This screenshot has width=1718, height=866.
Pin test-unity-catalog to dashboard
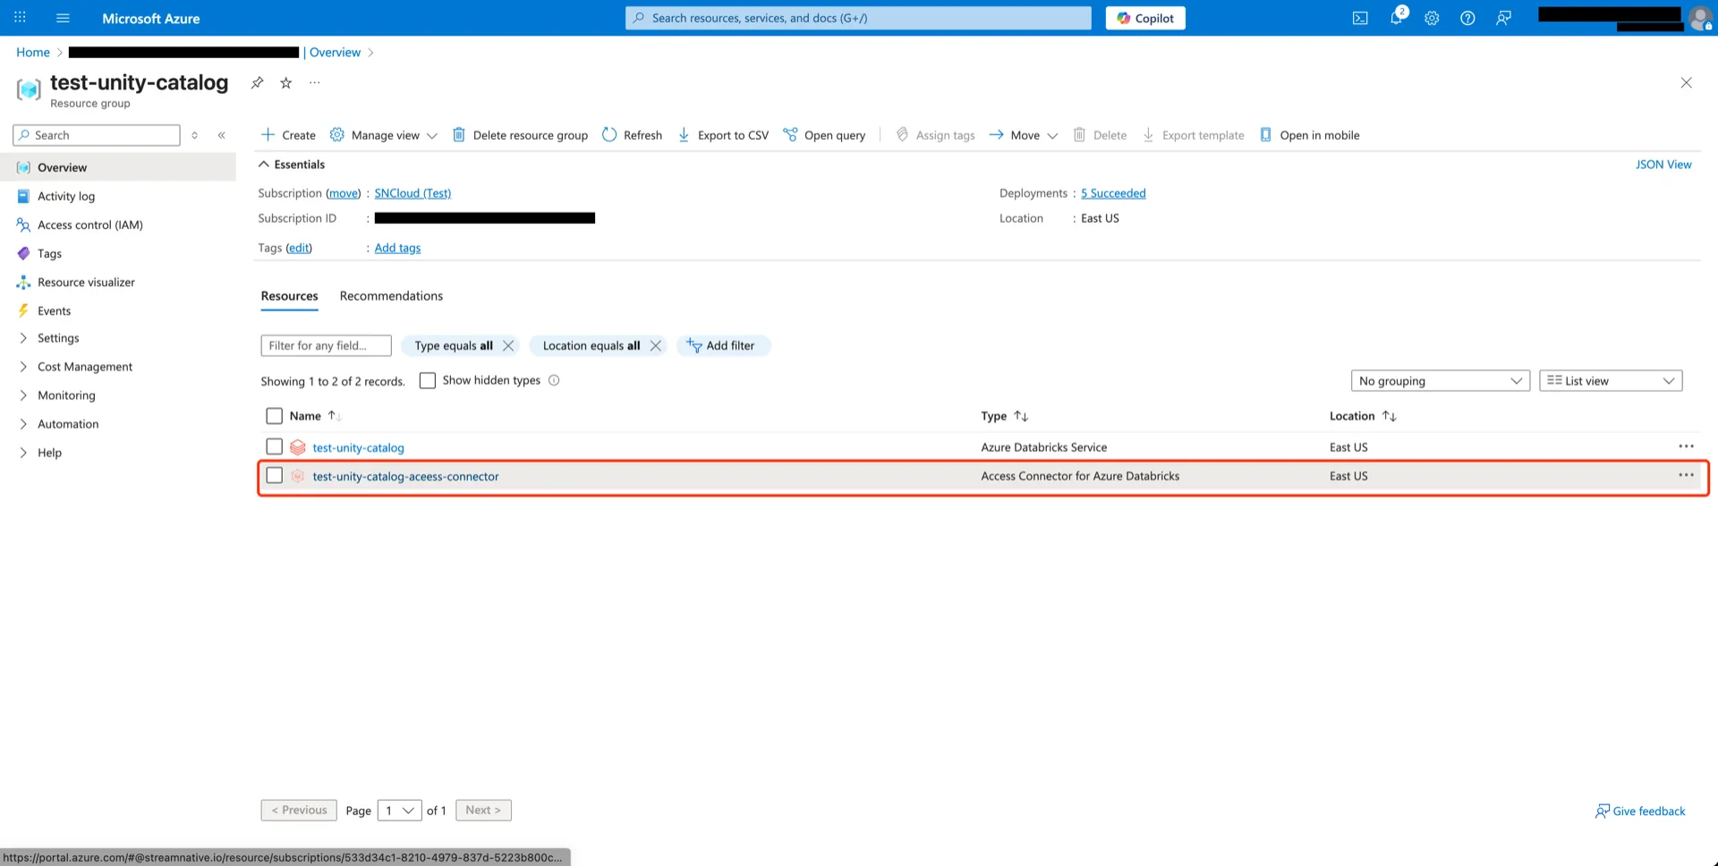(x=257, y=82)
